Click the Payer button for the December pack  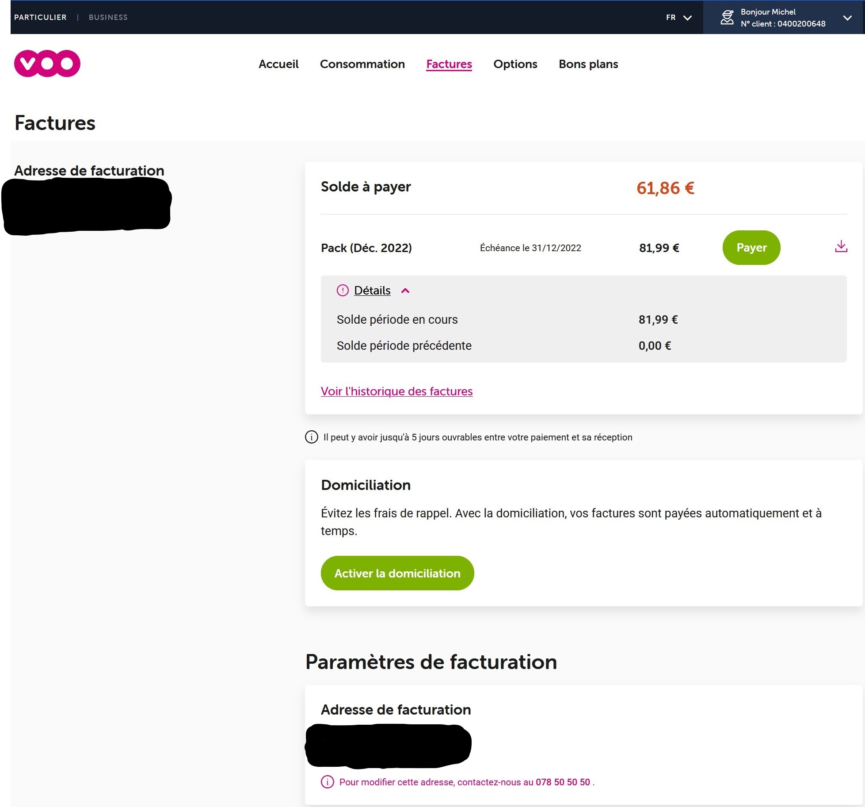[x=751, y=248]
